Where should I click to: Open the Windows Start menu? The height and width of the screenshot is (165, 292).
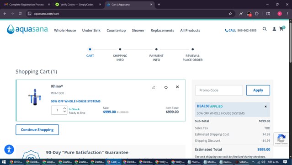[4, 162]
